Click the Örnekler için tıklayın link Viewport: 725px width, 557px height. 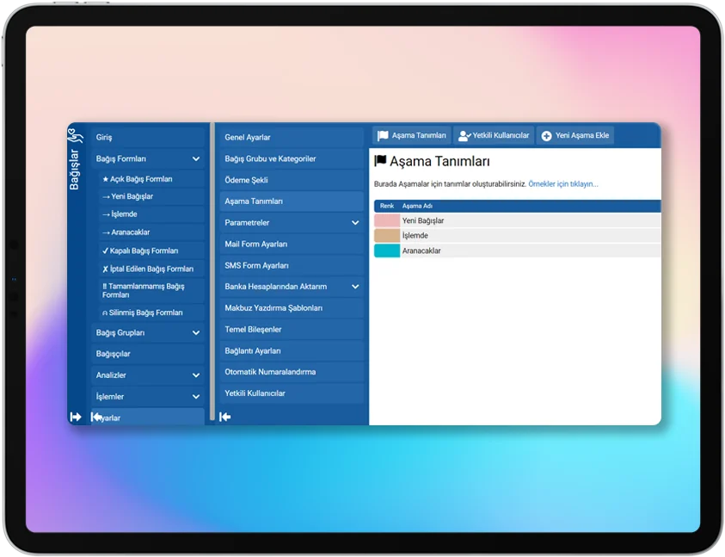562,184
